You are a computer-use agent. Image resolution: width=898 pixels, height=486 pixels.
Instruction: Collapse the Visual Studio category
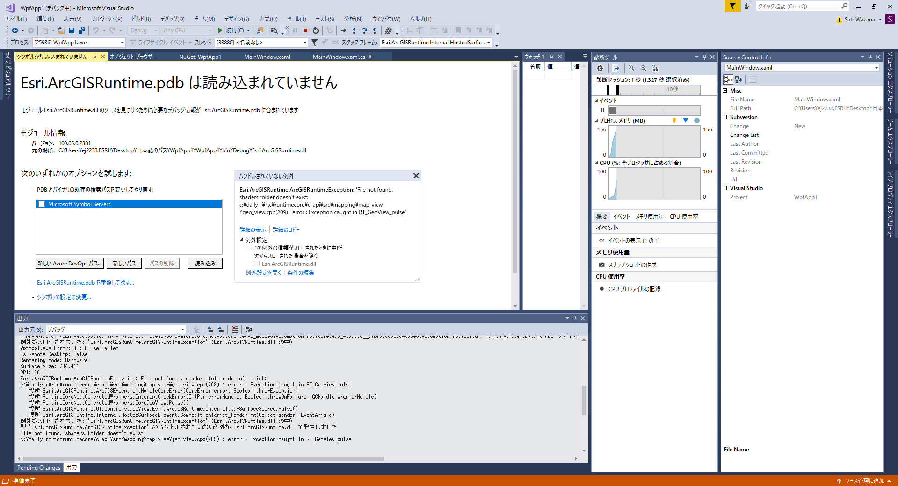click(725, 188)
